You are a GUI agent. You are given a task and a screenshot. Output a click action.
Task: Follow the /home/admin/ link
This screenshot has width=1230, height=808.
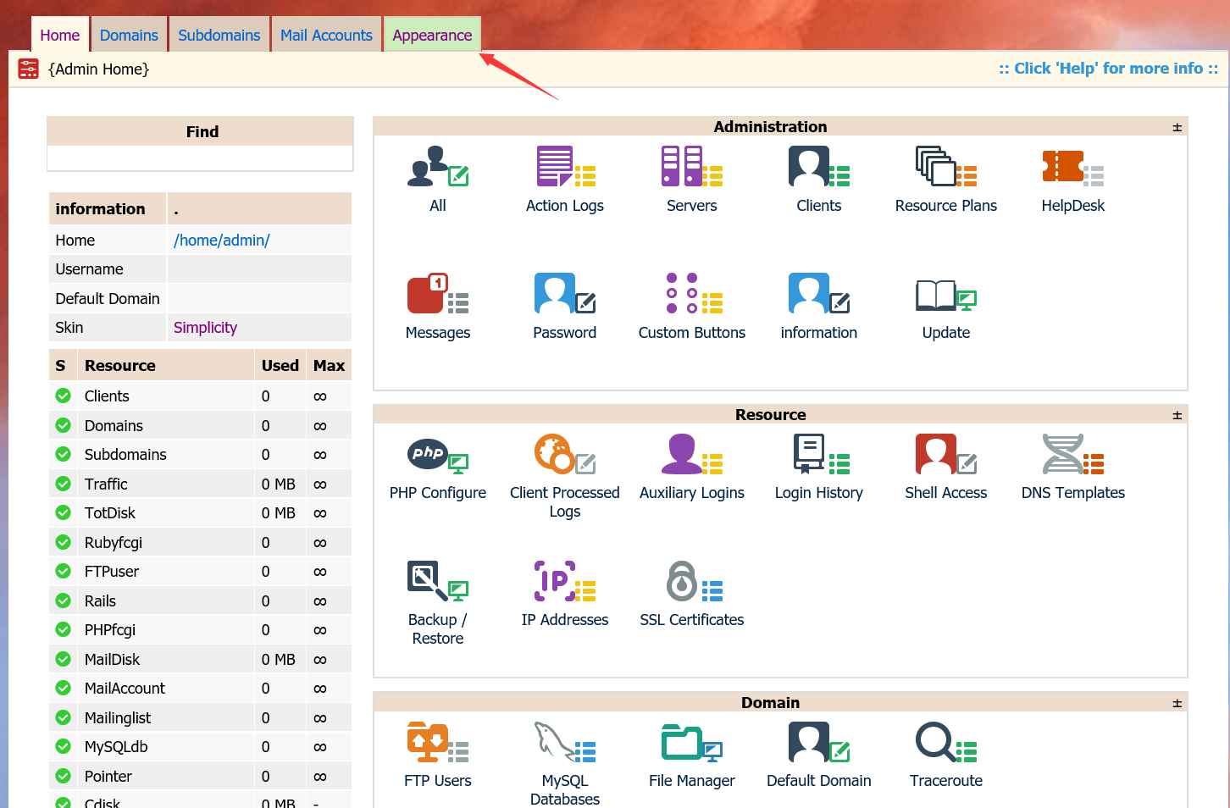click(222, 241)
